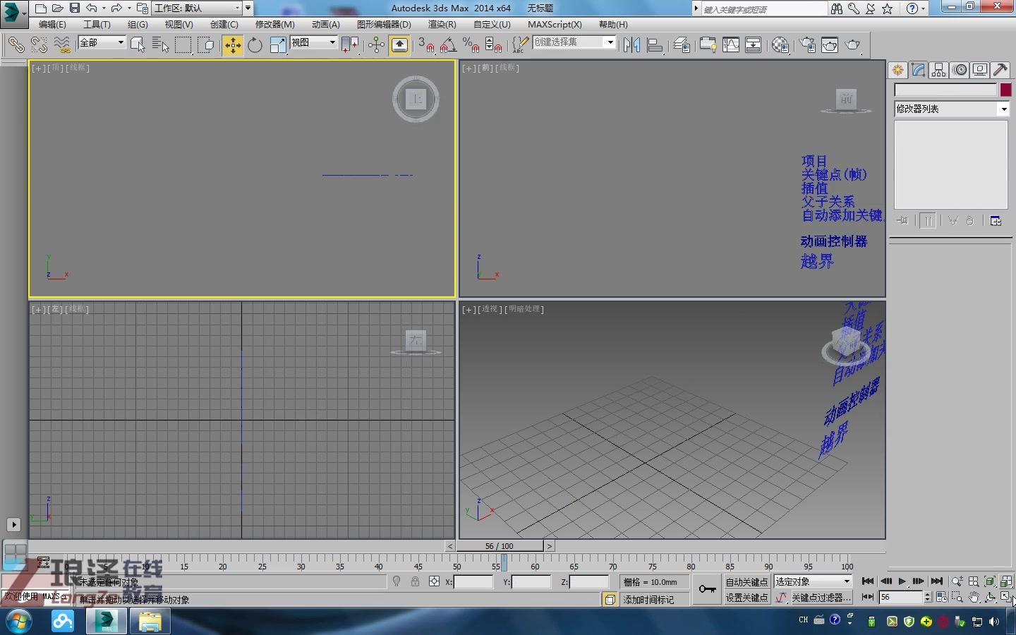
Task: Click the Mirror tool icon
Action: pyautogui.click(x=631, y=45)
